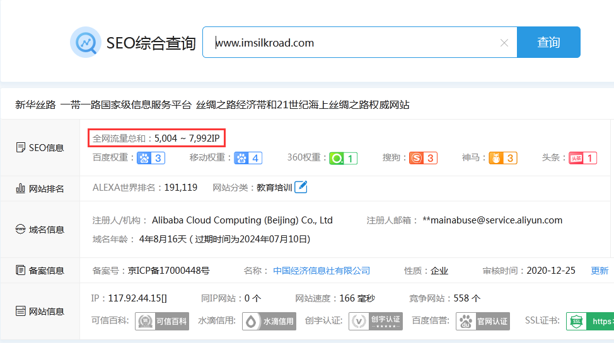Screen dimensions: 614x343
Task: Click the green SSL https certificate badge
Action: coord(589,321)
